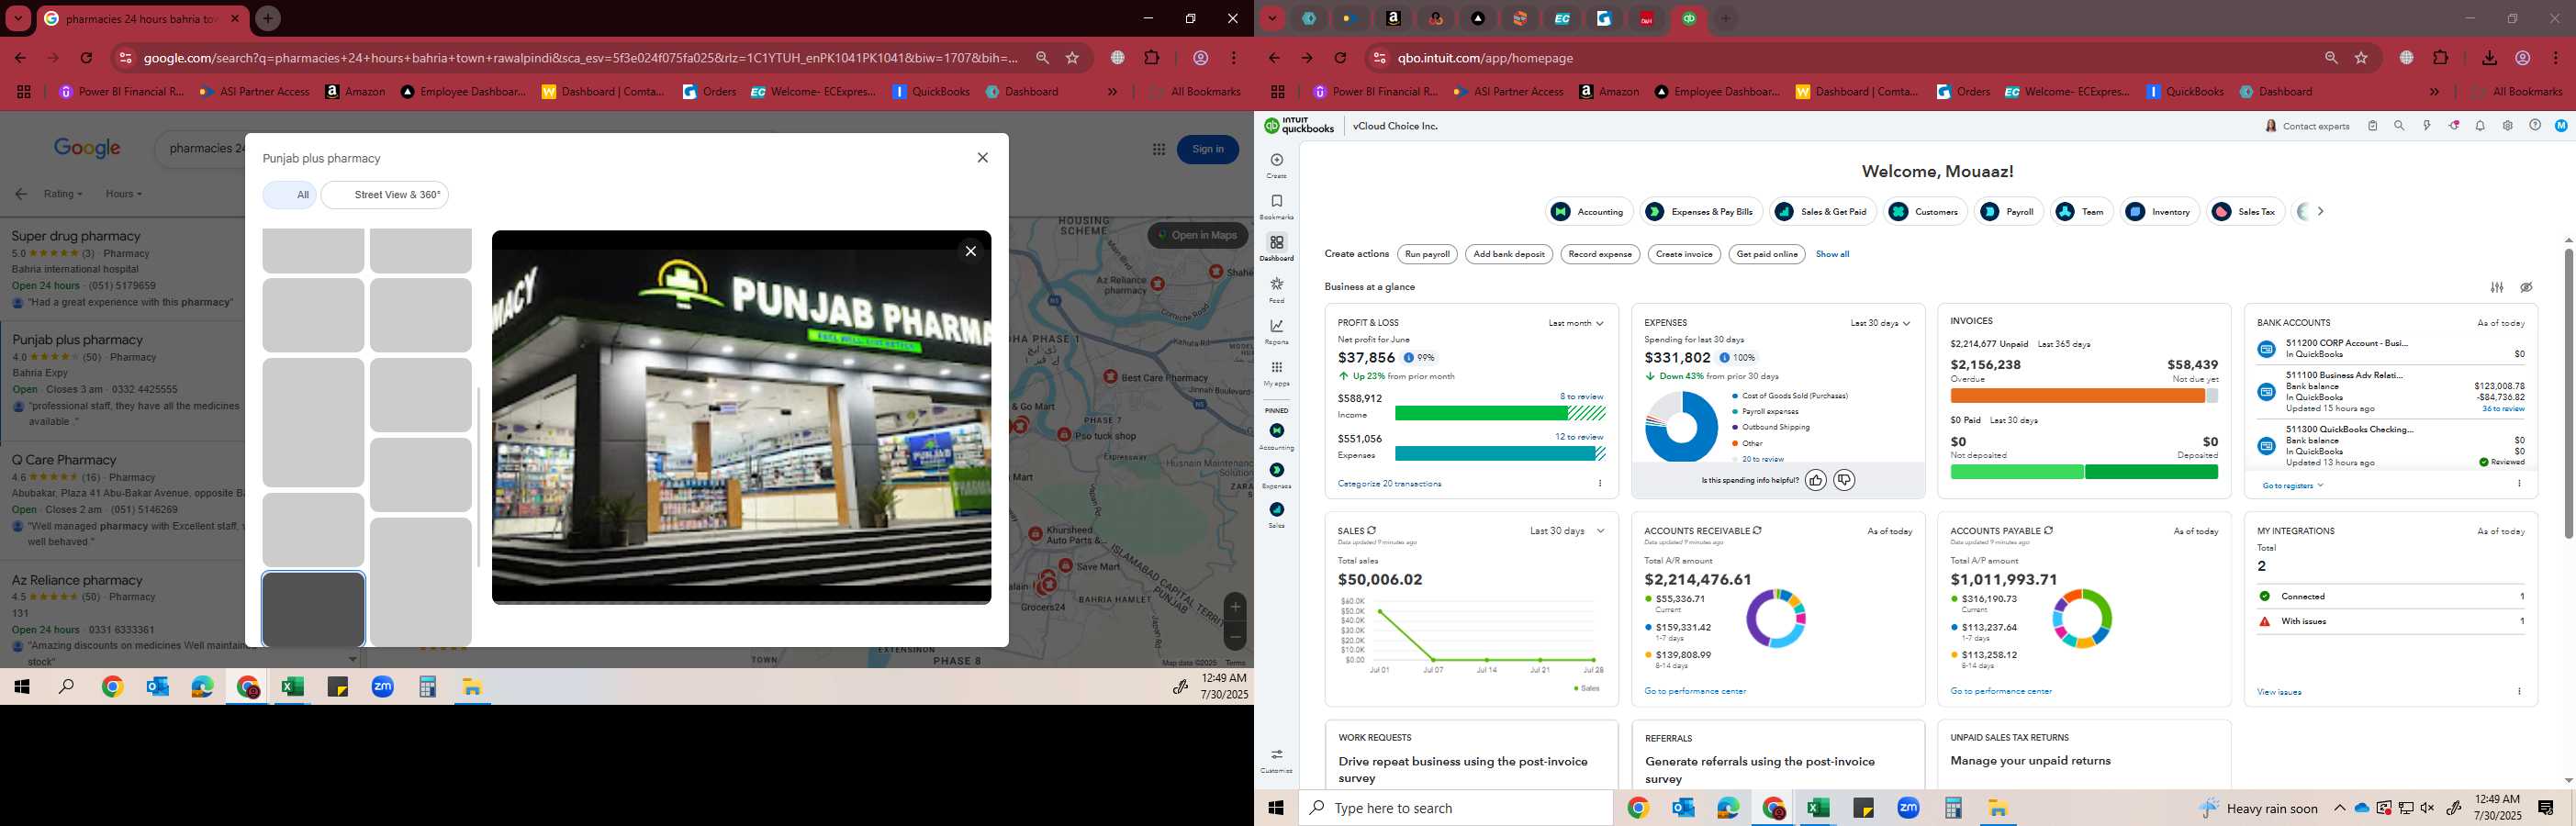Screen dimensions: 2576x826
Task: Open the Google Hours filter dropdown
Action: [124, 194]
